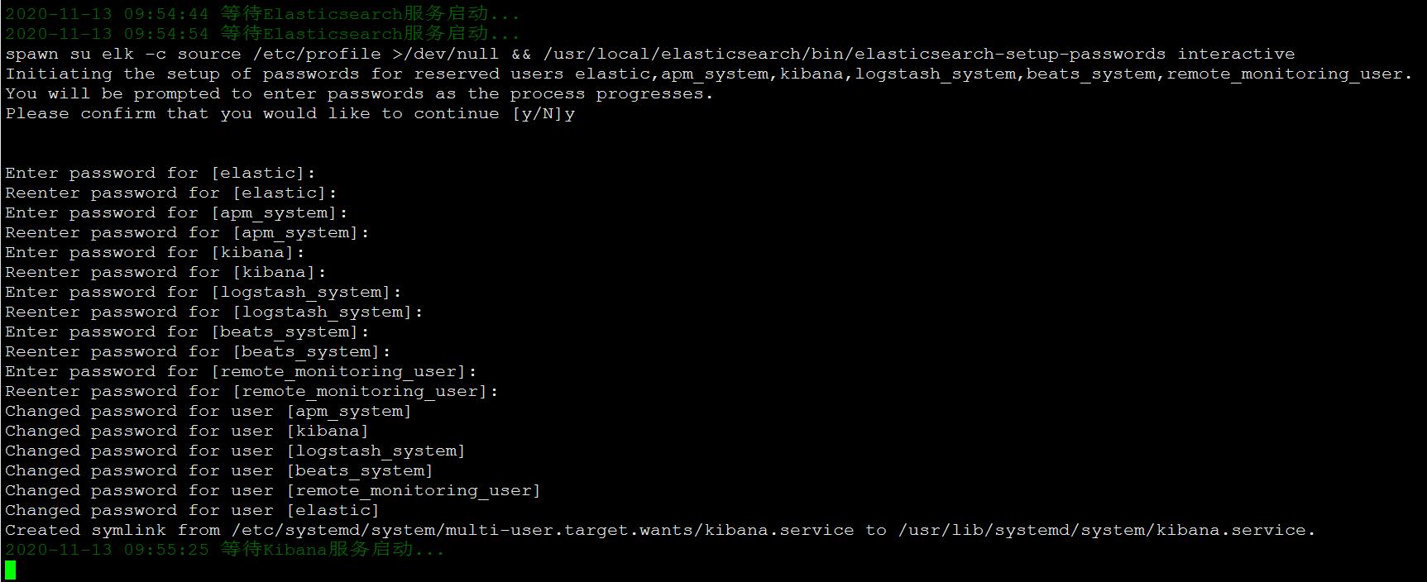The height and width of the screenshot is (582, 1427).
Task: Click 'Reenter password for [beats_system]:' prompt
Action: pyautogui.click(x=198, y=351)
